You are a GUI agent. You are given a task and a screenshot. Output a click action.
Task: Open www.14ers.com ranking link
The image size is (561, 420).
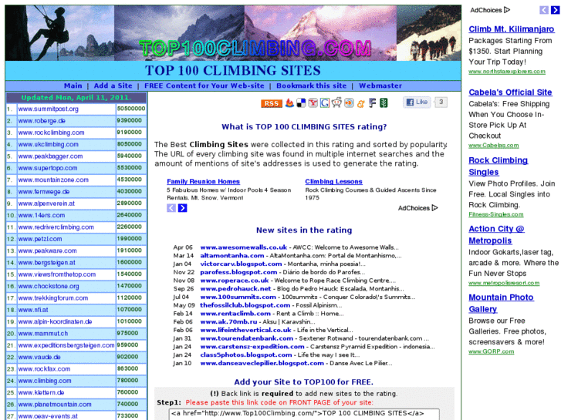click(x=42, y=215)
